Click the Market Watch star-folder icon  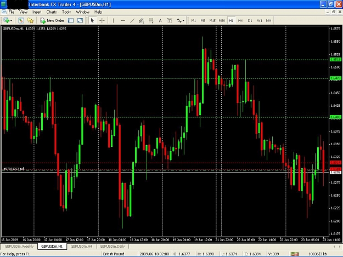point(30,20)
